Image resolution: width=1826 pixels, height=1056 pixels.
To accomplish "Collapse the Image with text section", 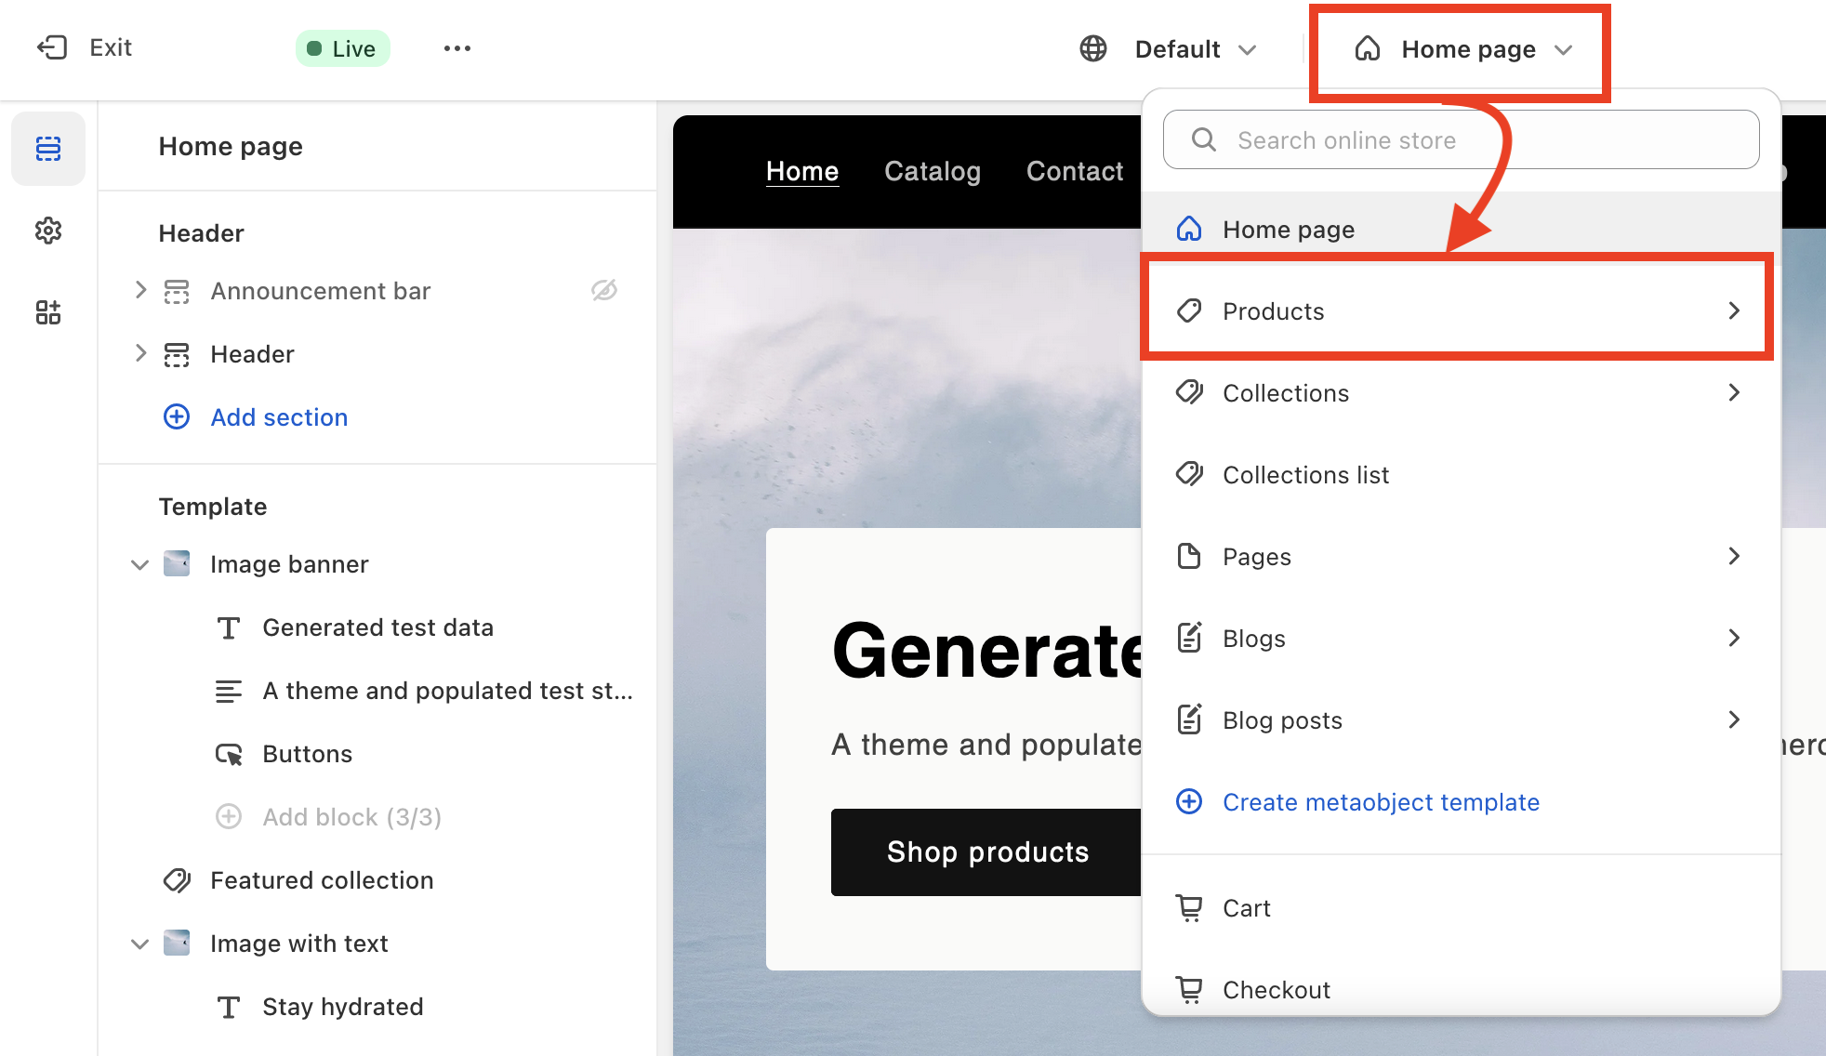I will (140, 944).
